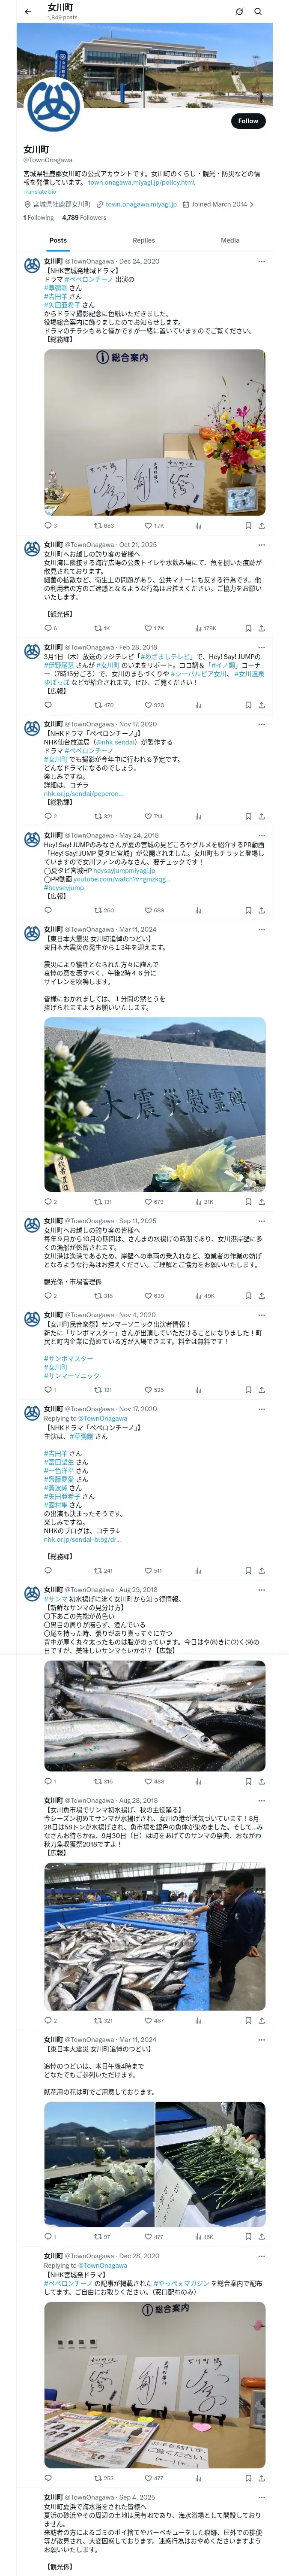Open the search icon in the profile header

tap(258, 12)
